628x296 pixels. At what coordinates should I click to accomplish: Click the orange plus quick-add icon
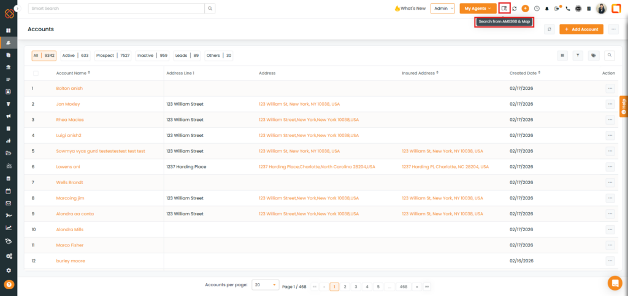click(x=526, y=9)
